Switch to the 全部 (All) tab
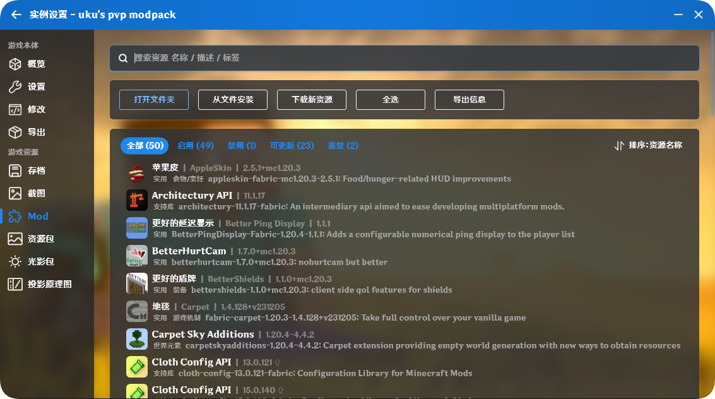Viewport: 715px width, 399px height. pyautogui.click(x=145, y=145)
